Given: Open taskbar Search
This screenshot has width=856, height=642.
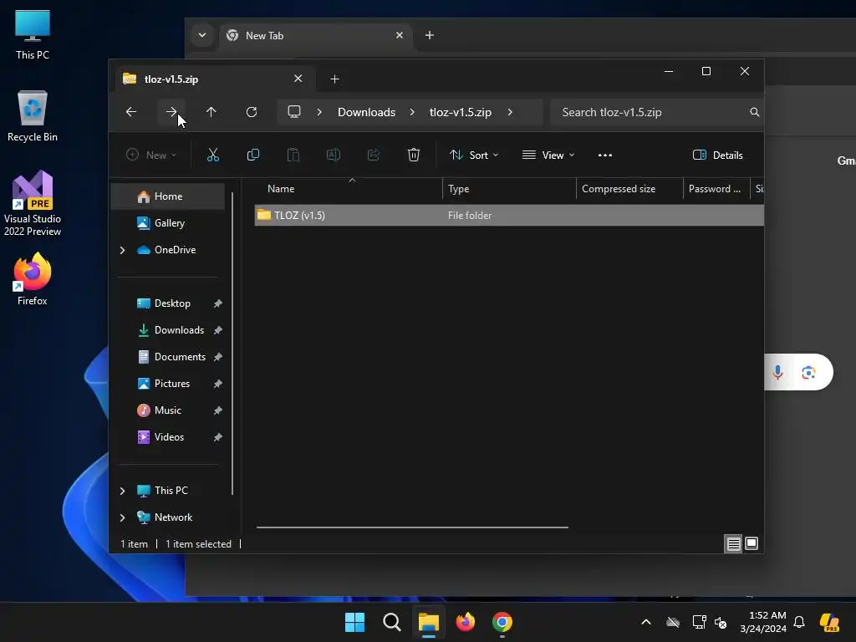Looking at the screenshot, I should [x=392, y=622].
